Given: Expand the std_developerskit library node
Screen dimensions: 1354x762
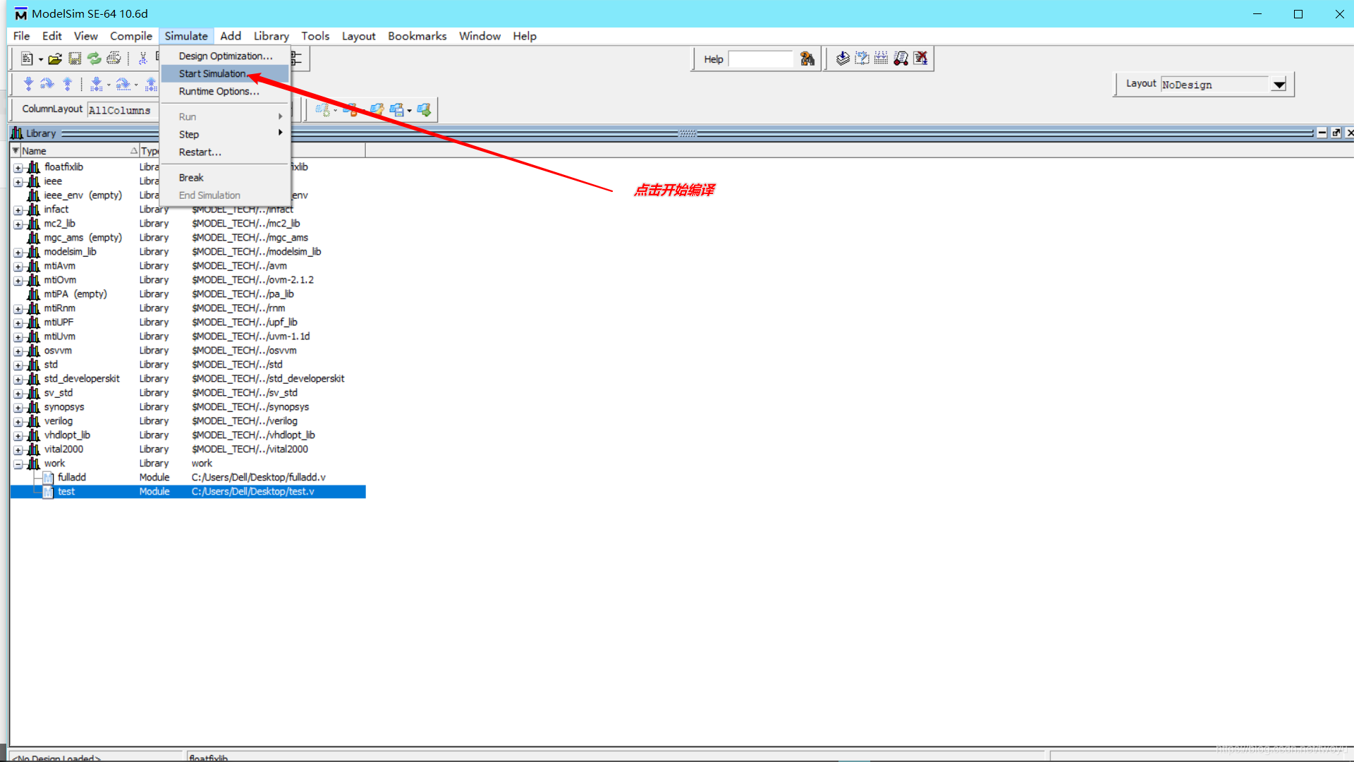Looking at the screenshot, I should coord(18,380).
